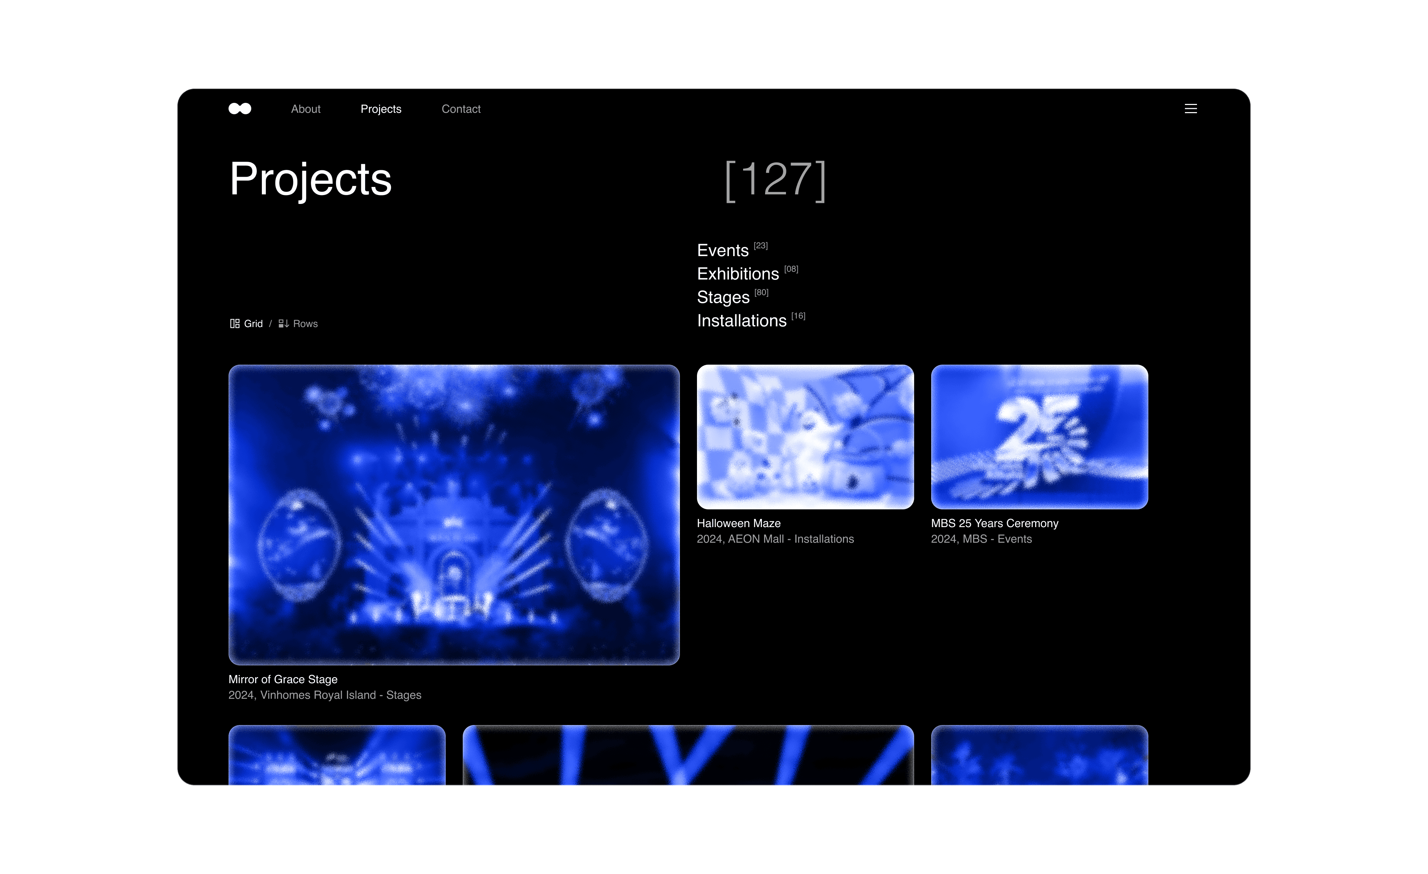Click the double-circle site logo

click(x=239, y=108)
